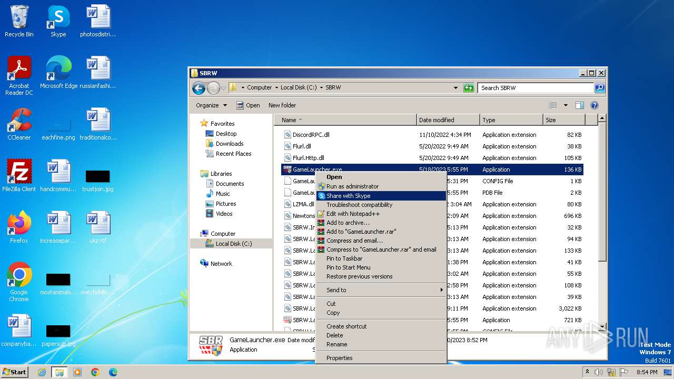Expand Computer breadcrumb arrow in address bar

(x=276, y=88)
